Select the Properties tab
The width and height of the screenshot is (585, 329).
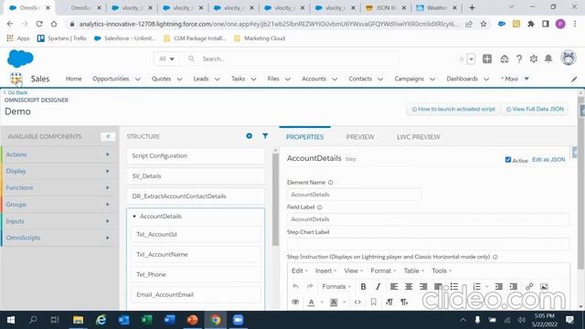click(304, 137)
